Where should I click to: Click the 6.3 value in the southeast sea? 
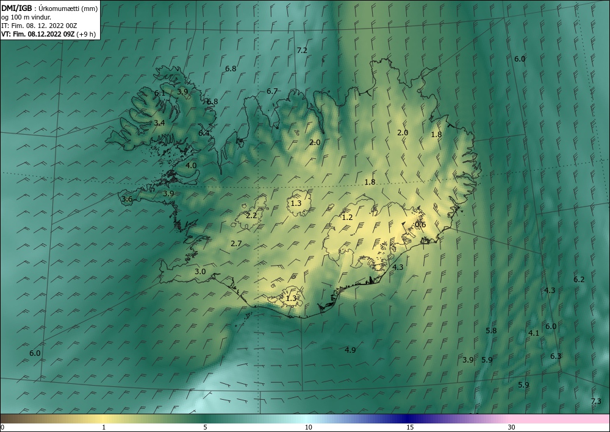pos(556,356)
